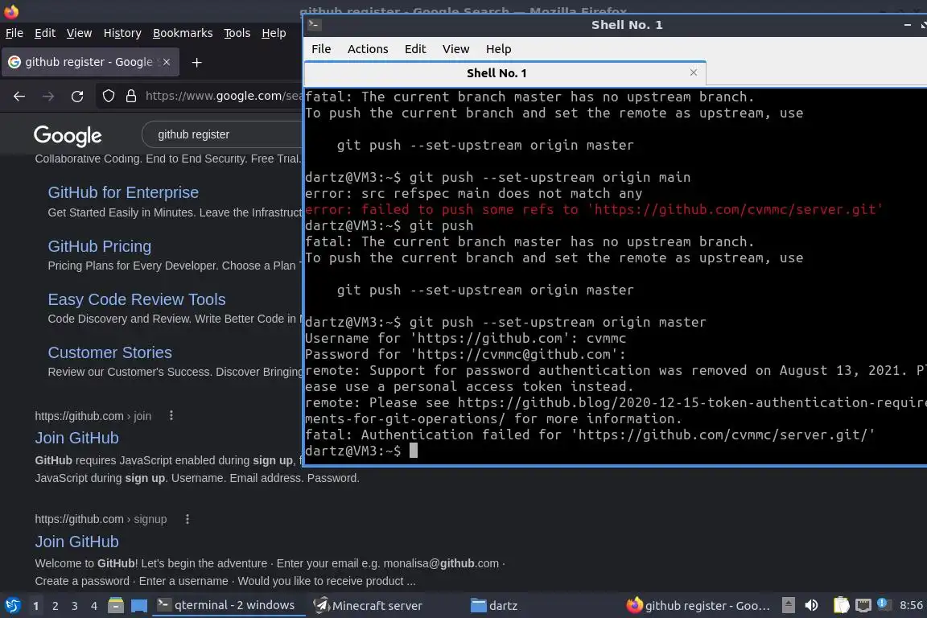
Task: Close the github register Firefox tab
Action: pos(167,62)
